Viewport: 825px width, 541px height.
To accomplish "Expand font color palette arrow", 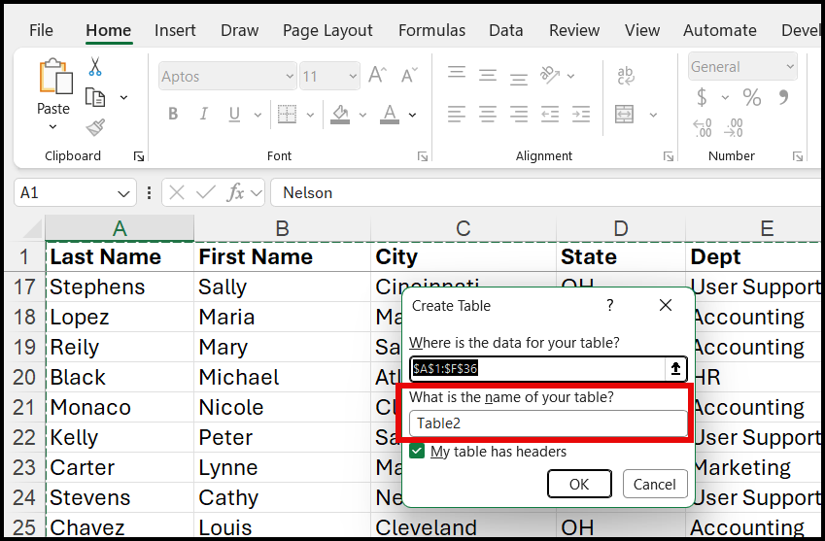I will [x=412, y=115].
